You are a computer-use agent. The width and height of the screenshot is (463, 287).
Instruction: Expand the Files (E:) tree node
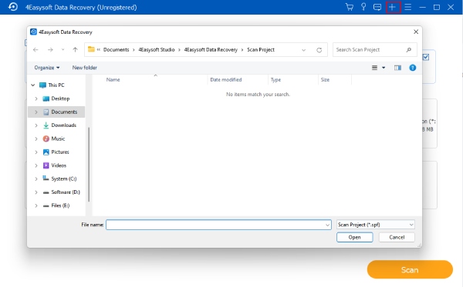pos(36,205)
